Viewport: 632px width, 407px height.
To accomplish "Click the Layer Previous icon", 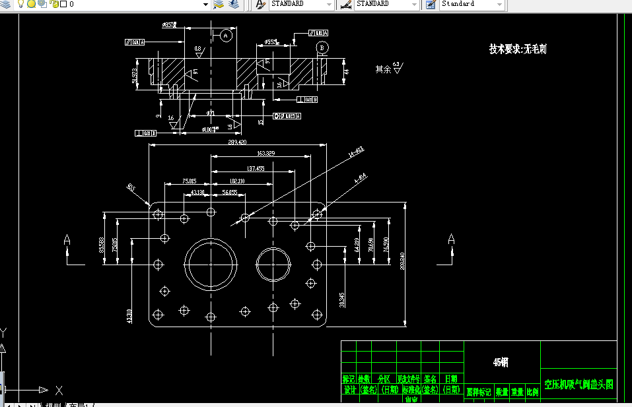I will 232,5.
